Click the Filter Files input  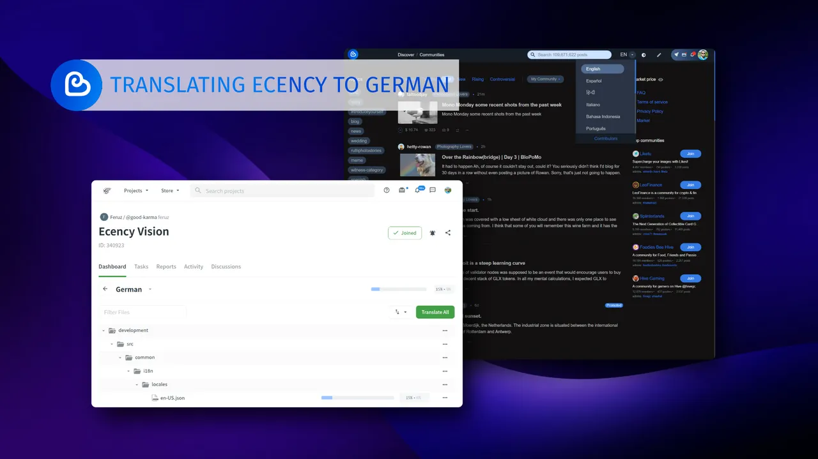click(x=142, y=312)
